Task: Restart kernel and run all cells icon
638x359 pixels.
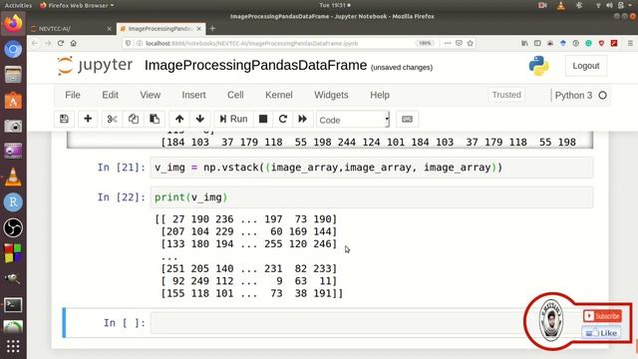Action: 302,119
